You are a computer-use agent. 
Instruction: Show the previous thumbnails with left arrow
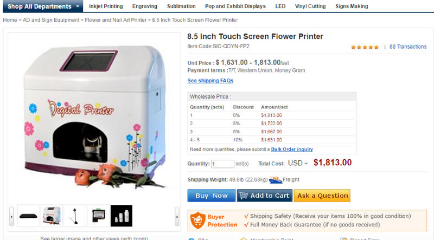point(11,217)
